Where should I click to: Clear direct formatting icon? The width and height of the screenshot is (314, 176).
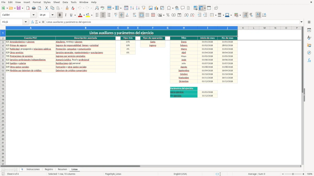73,8
